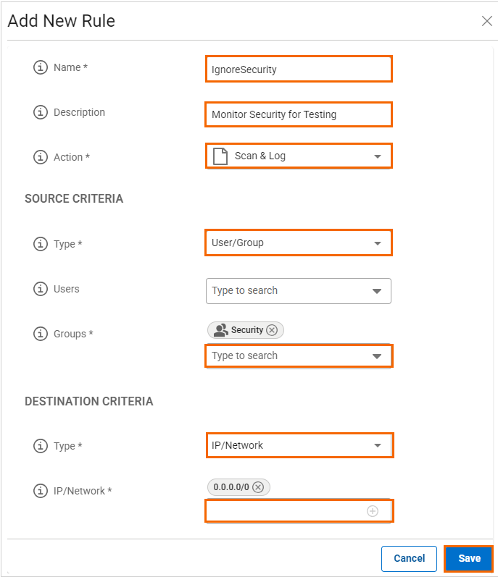
Task: Open the Destination Type IP/Network dropdown
Action: [x=299, y=445]
